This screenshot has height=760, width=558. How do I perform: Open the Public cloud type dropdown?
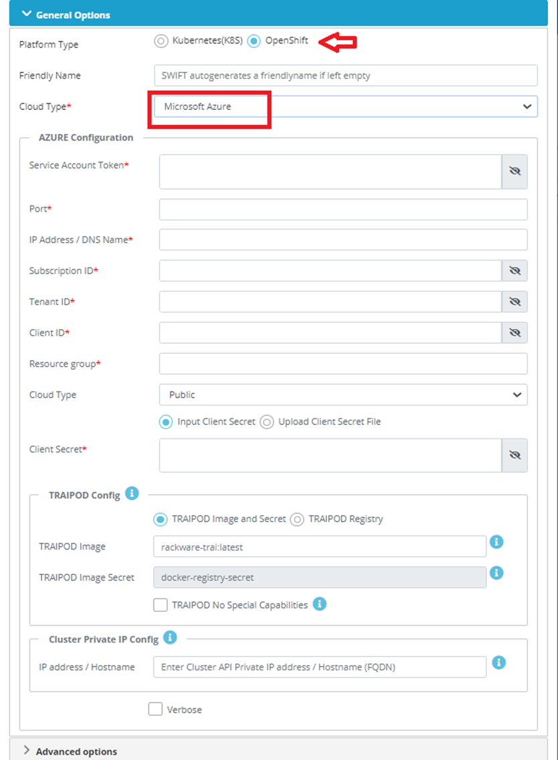343,395
